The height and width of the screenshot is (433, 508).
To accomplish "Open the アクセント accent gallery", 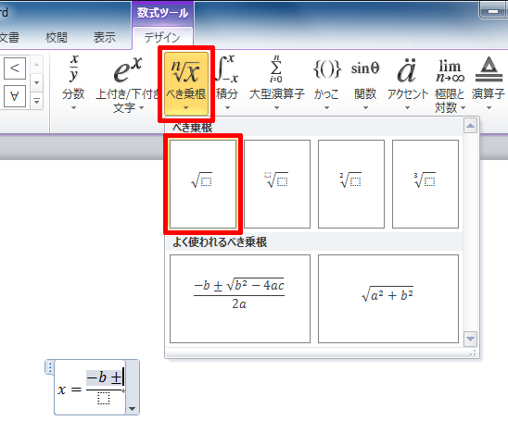I will pyautogui.click(x=408, y=82).
